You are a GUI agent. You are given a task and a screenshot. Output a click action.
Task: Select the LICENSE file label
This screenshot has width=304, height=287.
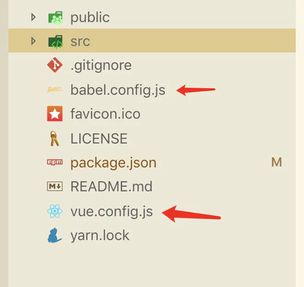pyautogui.click(x=99, y=138)
